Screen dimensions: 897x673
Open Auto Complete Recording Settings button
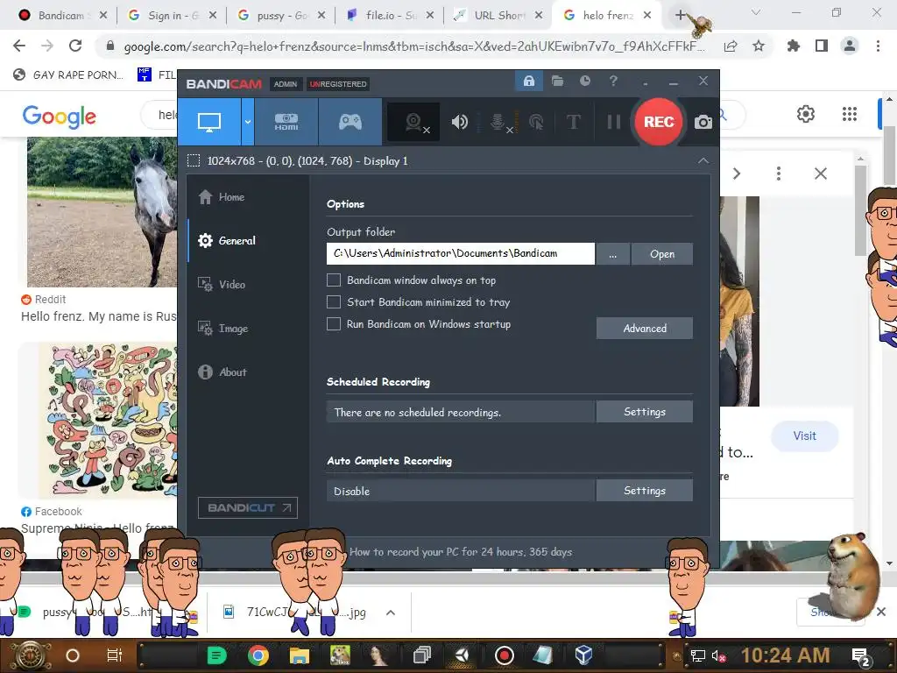point(645,491)
